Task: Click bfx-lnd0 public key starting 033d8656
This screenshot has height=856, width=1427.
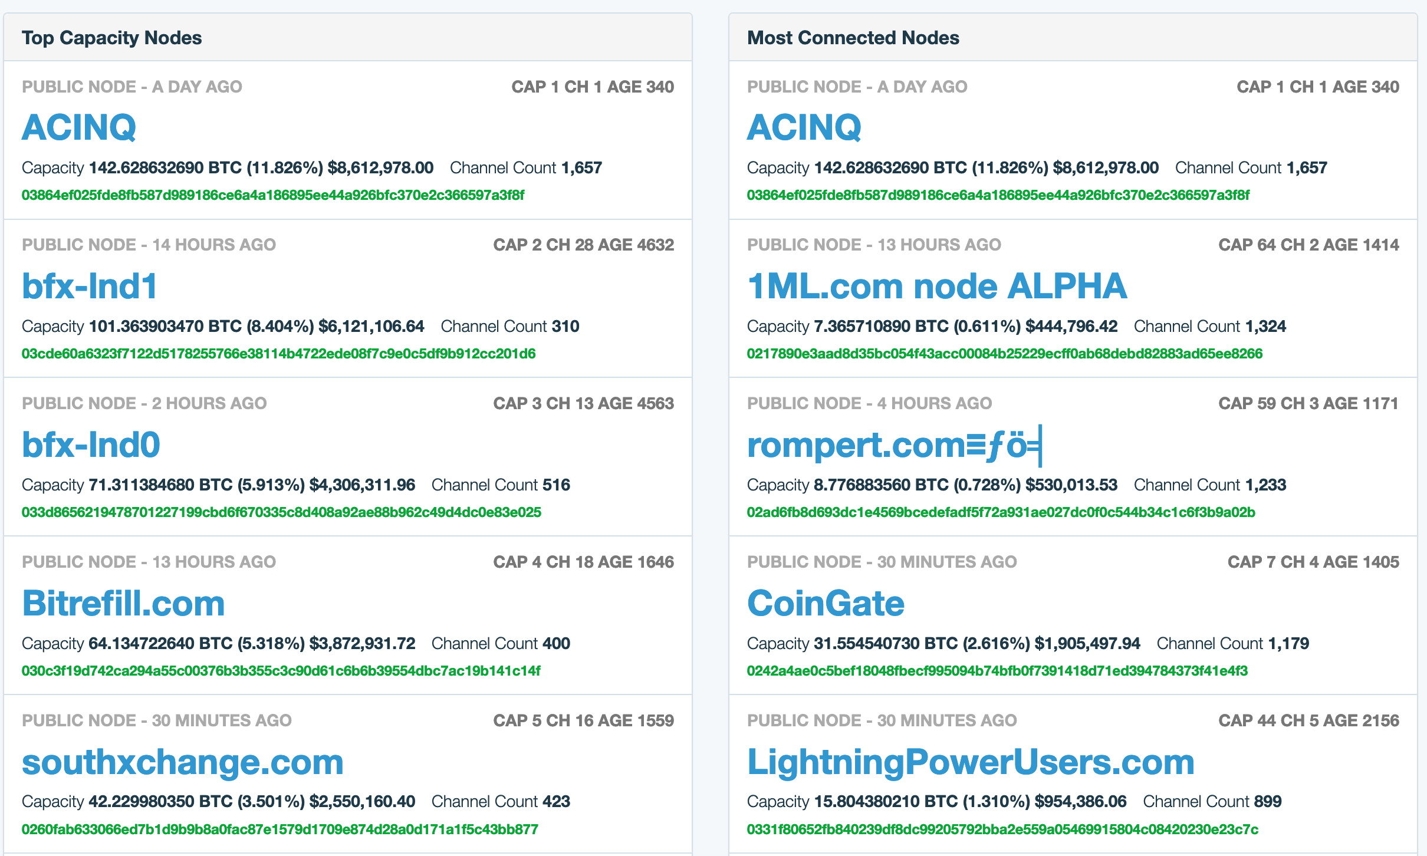Action: click(281, 512)
